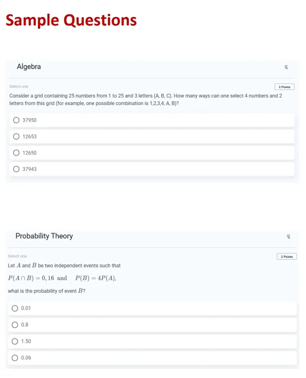Click the Algebra grid question text
306x378 pixels.
point(145,99)
